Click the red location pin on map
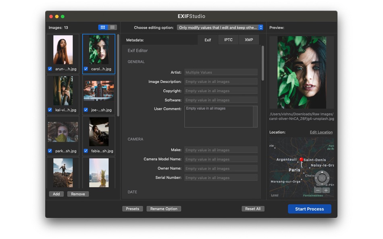This screenshot has width=383, height=239. click(x=302, y=159)
